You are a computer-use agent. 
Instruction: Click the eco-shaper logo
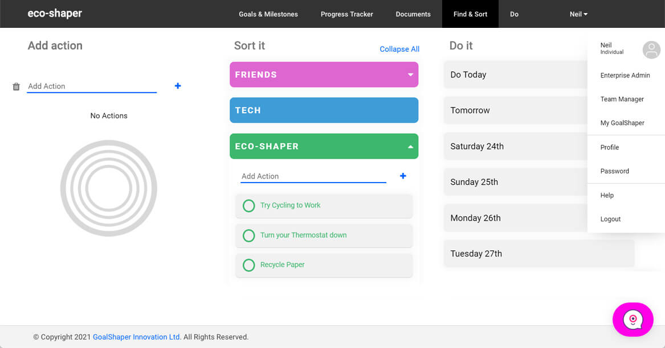(x=55, y=14)
